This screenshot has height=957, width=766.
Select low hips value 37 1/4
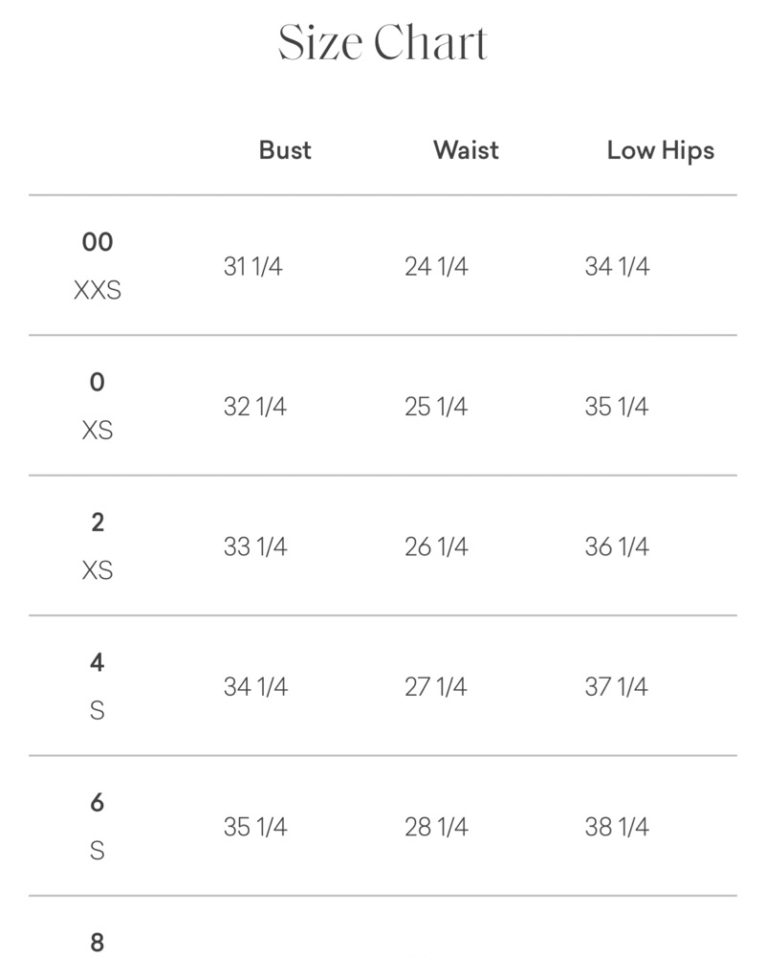click(616, 686)
